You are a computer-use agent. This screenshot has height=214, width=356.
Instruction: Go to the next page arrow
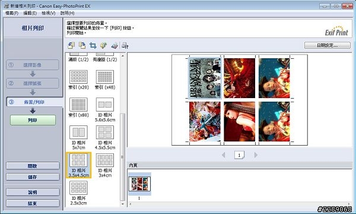pos(256,155)
